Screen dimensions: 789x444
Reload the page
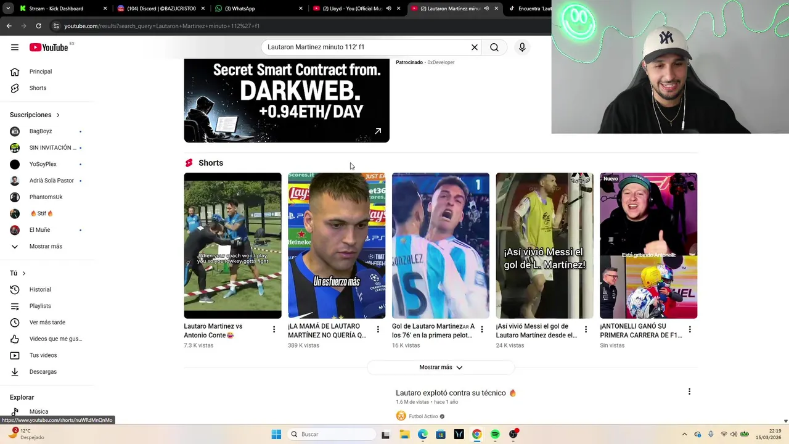tap(38, 26)
